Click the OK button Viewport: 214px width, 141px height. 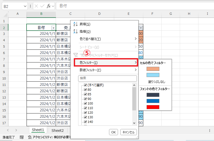point(113,132)
